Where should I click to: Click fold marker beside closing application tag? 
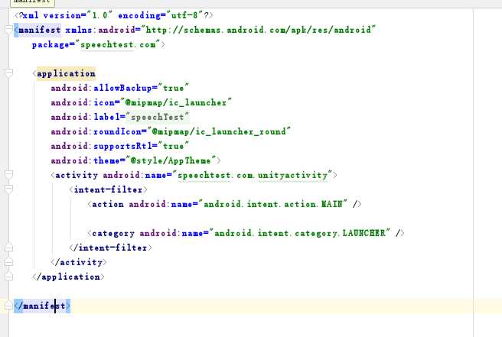(x=9, y=277)
